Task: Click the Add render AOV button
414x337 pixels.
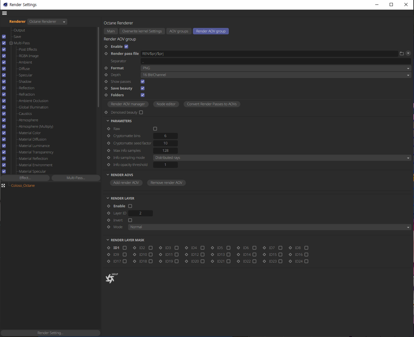Action: (126, 183)
